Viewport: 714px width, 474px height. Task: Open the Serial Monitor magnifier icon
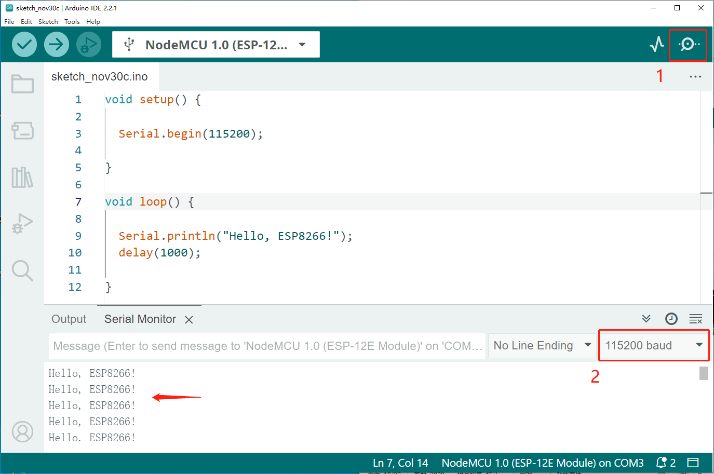[689, 45]
